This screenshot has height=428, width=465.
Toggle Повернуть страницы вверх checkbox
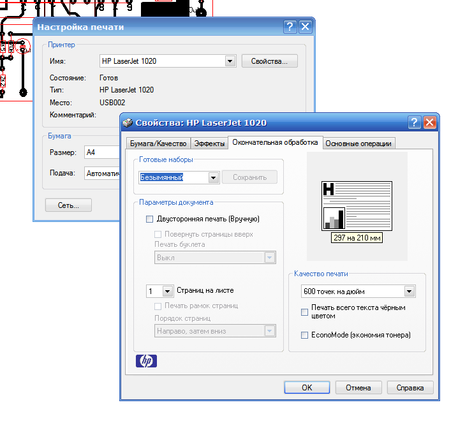(158, 234)
